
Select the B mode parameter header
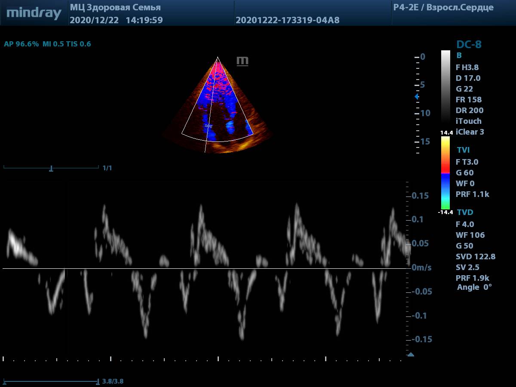tap(459, 55)
